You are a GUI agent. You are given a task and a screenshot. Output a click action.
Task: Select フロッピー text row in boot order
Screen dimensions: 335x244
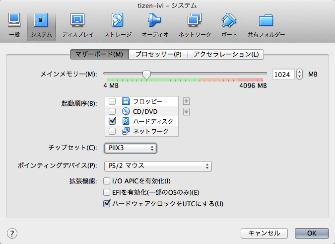(x=147, y=101)
